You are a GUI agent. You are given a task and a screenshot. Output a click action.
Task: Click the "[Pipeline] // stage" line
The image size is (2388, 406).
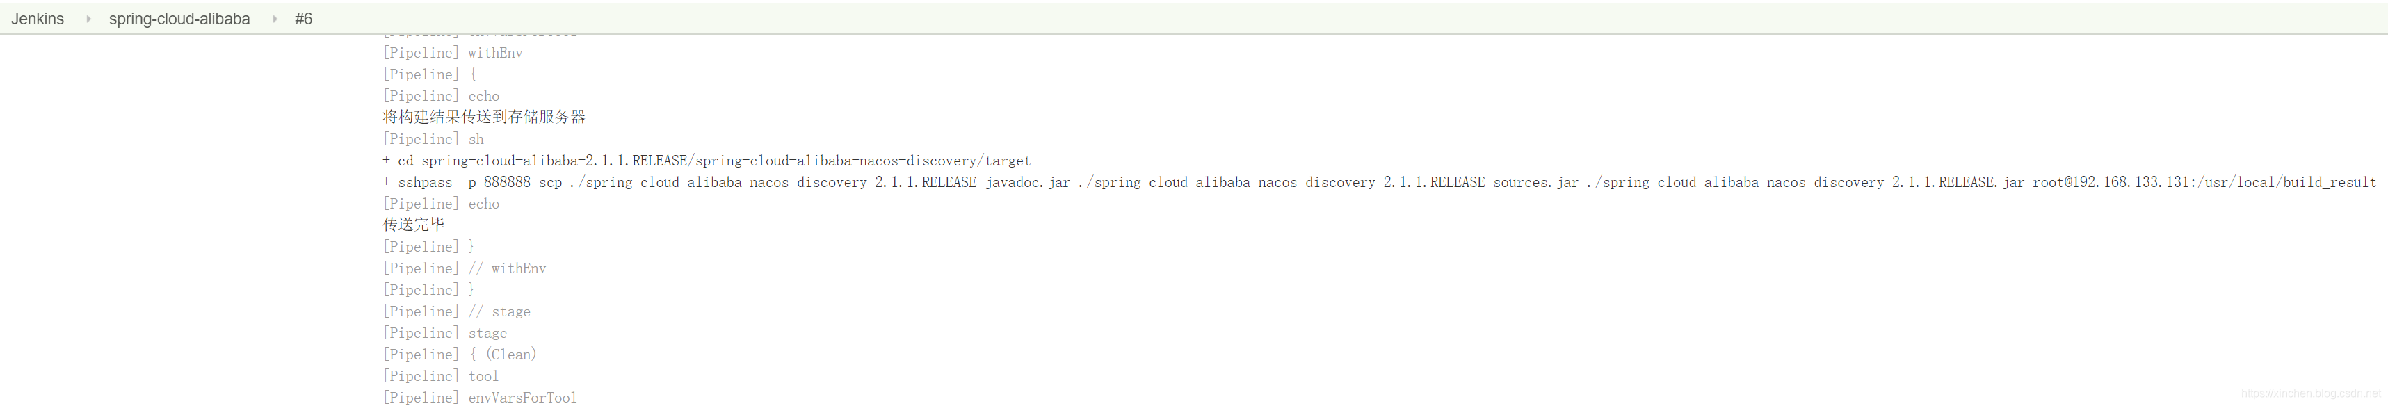point(456,311)
